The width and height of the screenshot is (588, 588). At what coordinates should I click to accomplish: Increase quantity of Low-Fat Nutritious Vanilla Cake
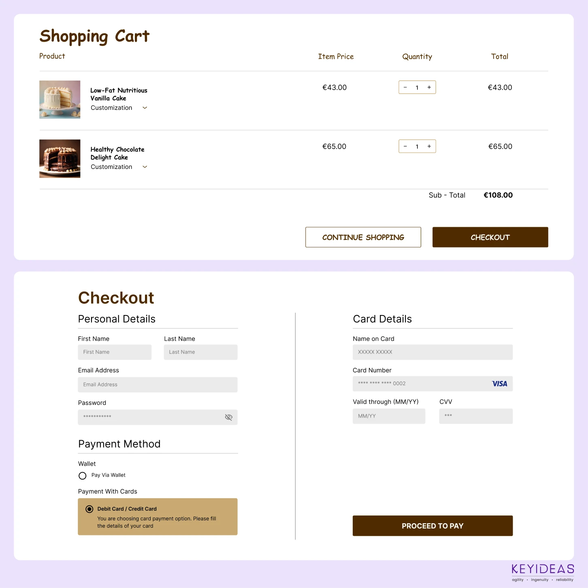(x=429, y=87)
